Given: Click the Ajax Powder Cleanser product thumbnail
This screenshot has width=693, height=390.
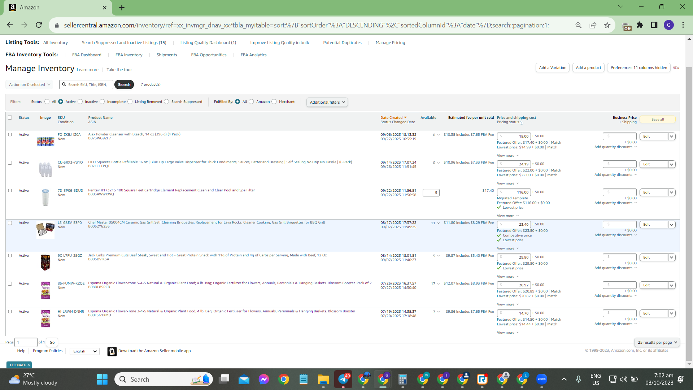Looking at the screenshot, I should [45, 141].
